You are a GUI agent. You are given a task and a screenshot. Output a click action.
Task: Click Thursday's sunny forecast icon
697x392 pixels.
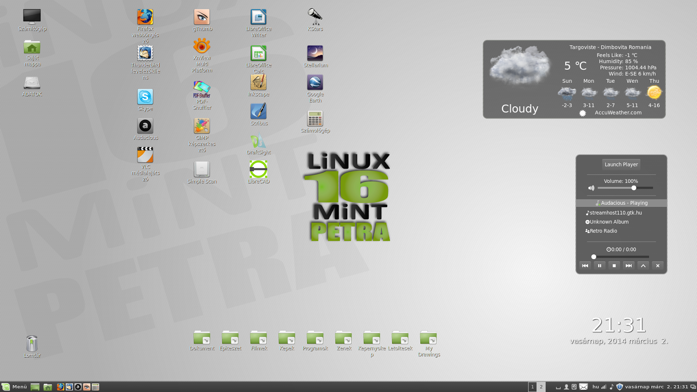tap(654, 92)
